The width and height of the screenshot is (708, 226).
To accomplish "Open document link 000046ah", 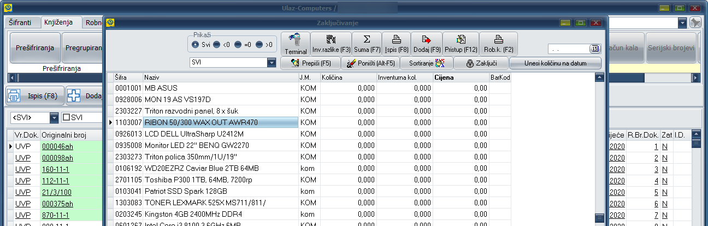I will 58,147.
